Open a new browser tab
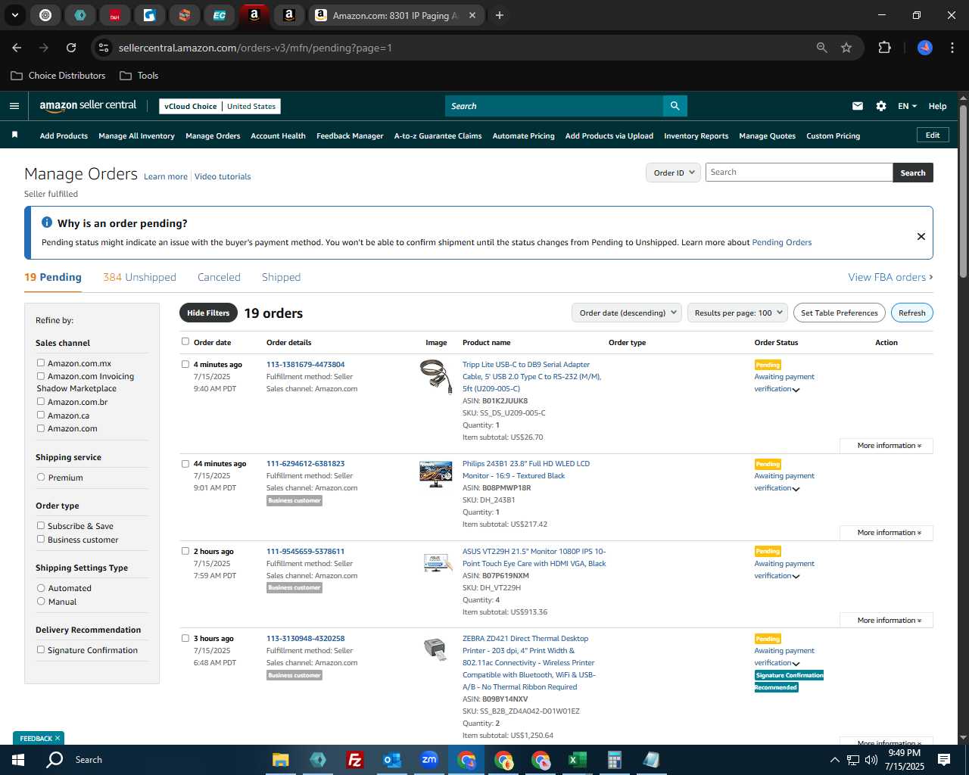Screen dimensions: 969x775 (x=500, y=15)
